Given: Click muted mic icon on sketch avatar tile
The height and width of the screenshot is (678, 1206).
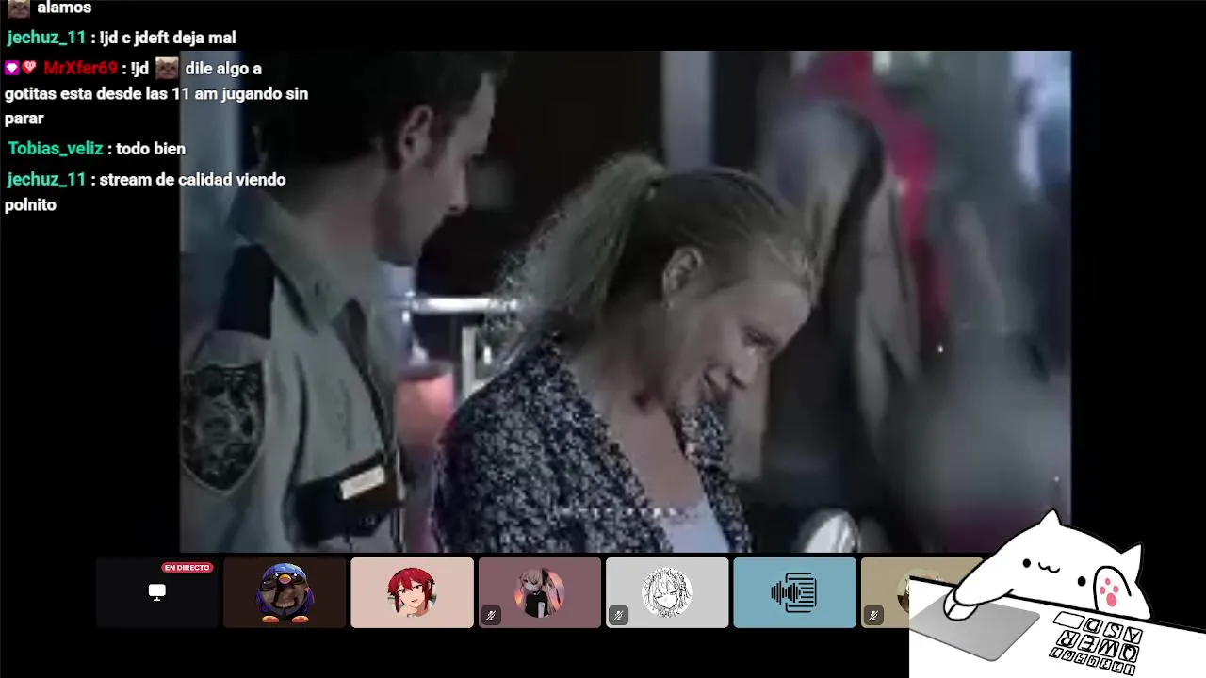Looking at the screenshot, I should 618,615.
